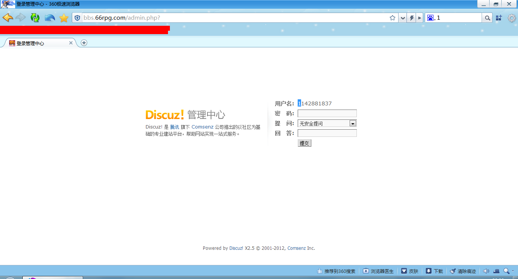Close the 登录管理中心 tab
This screenshot has height=279, width=518.
click(71, 43)
